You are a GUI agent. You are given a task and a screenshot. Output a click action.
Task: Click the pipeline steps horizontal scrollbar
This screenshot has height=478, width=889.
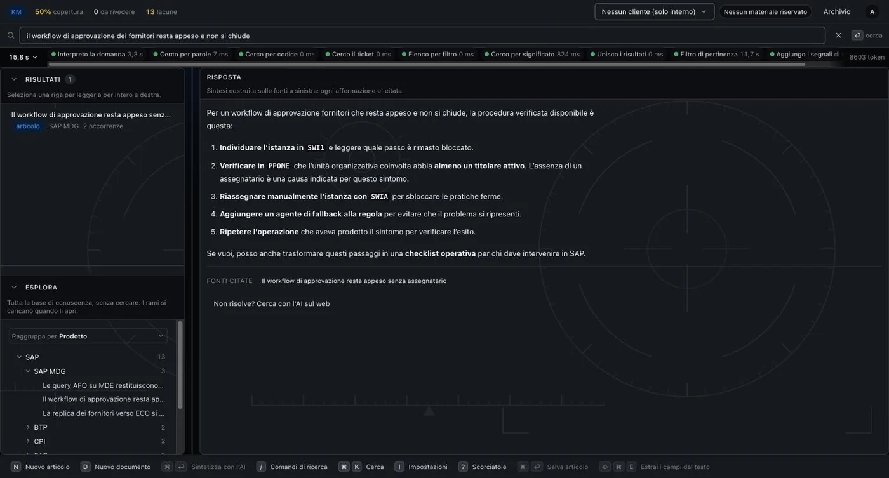(427, 64)
